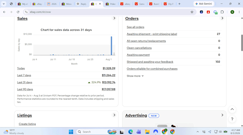243x135 pixels.
Task: Open Orders eligible for combined purchases
Action: coord(152,69)
